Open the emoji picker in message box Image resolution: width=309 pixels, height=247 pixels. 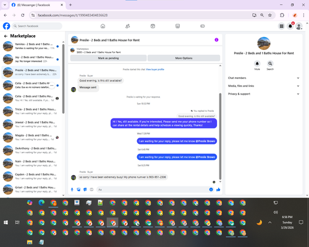[211, 190]
